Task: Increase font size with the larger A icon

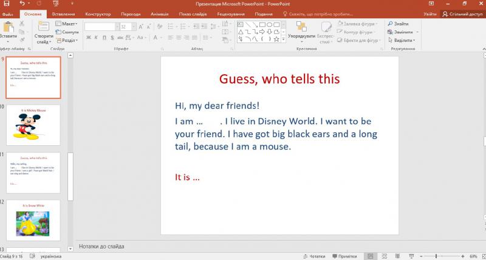Action: [141, 27]
